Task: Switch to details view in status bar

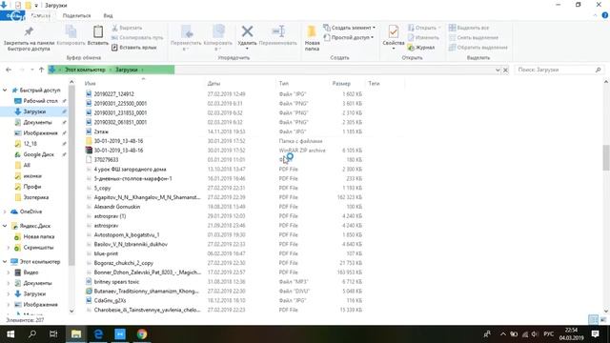Action: click(593, 320)
